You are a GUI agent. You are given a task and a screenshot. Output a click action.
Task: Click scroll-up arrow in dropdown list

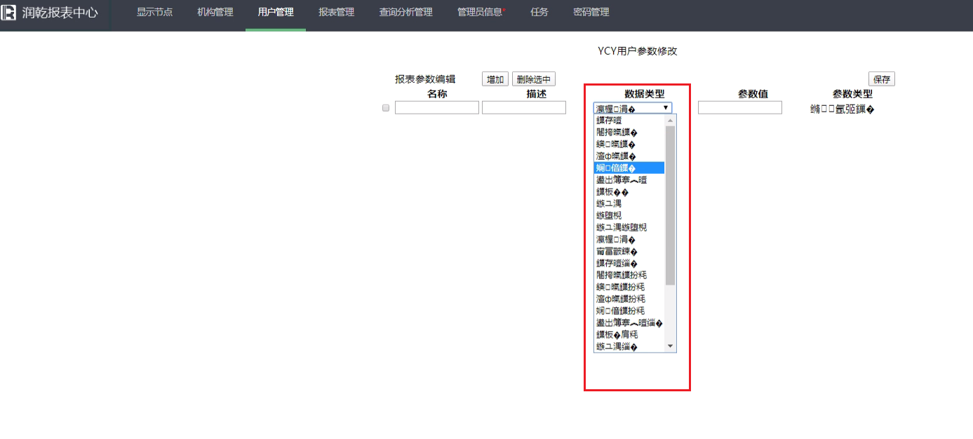[x=670, y=120]
